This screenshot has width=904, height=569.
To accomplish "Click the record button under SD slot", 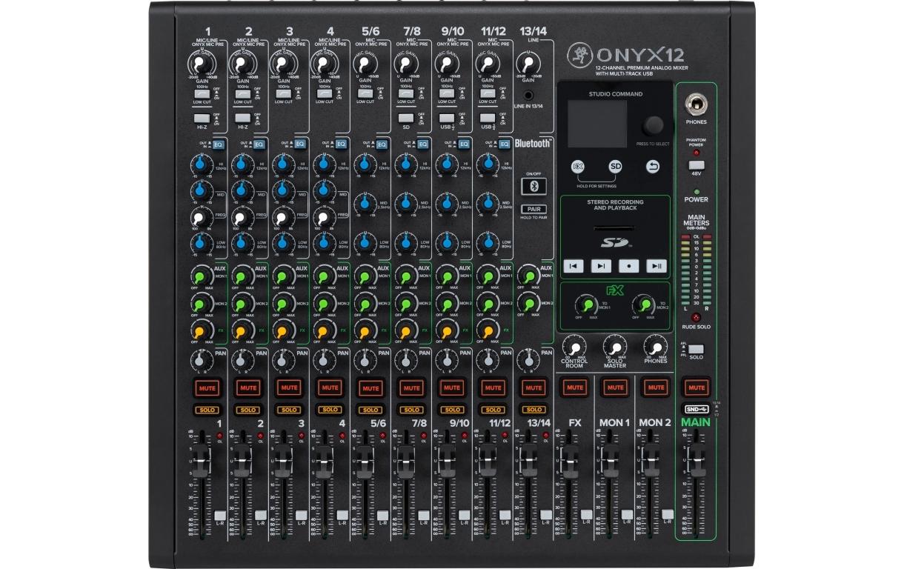I will (629, 265).
